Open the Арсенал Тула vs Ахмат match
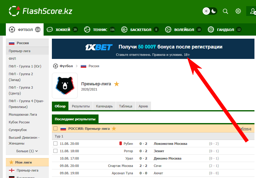 [x=153, y=173]
